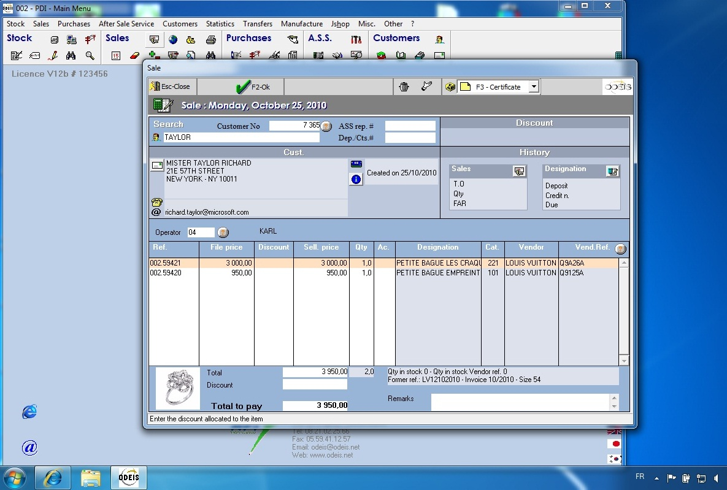Screen dimensions: 727x490
Task: Open the Stock menu
Action: 15,24
